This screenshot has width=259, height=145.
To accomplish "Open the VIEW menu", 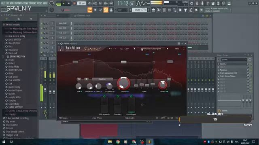I will click(25, 3).
